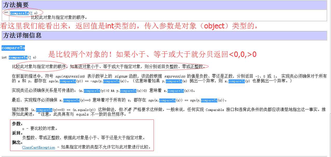The width and height of the screenshot is (331, 157).
Task: Click the 方法详细信息 section heading
Action: pos(22,35)
